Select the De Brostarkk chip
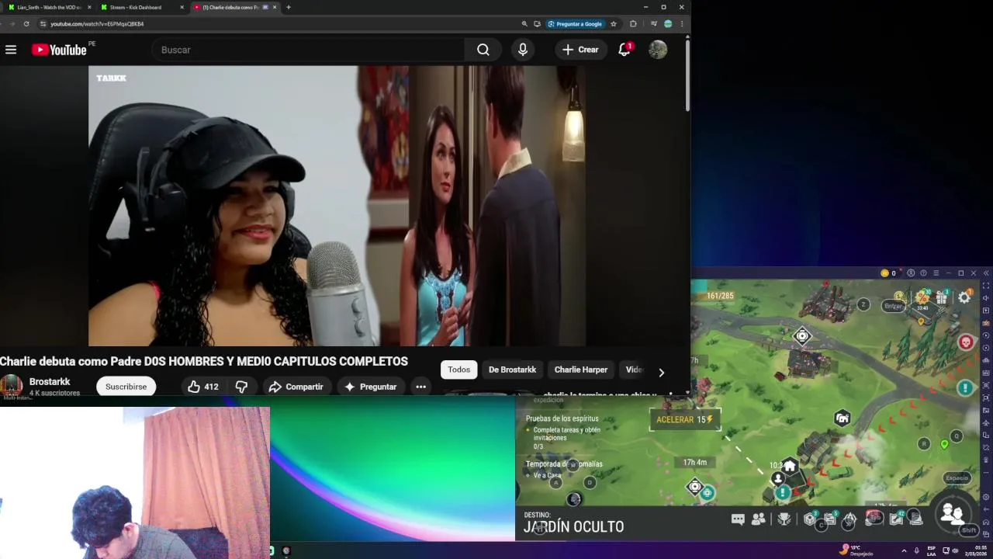Viewport: 993px width, 559px height. (x=512, y=370)
